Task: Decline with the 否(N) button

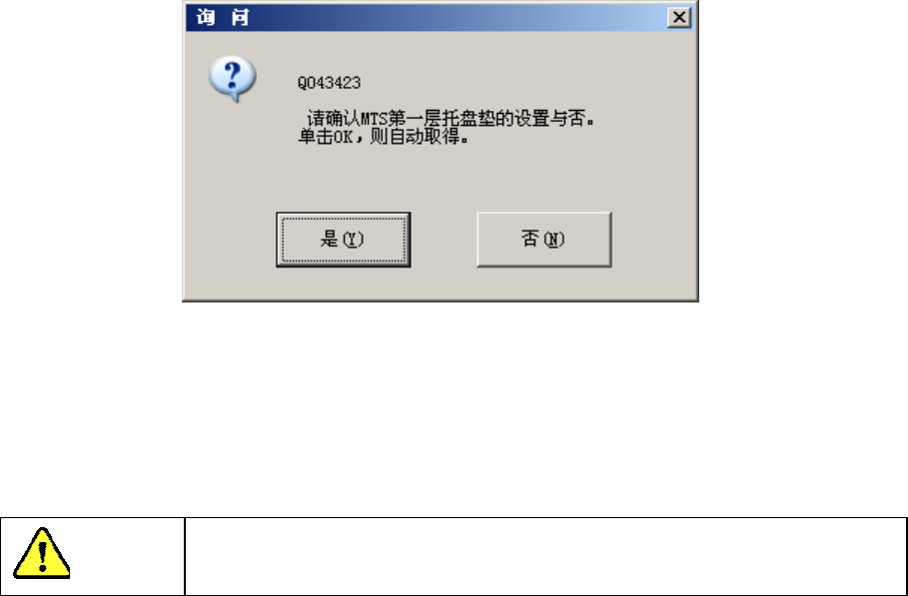Action: 543,240
